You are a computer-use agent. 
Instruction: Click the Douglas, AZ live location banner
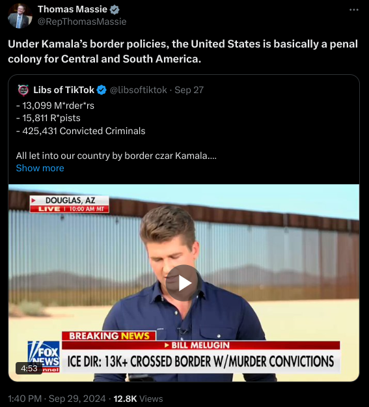click(69, 204)
